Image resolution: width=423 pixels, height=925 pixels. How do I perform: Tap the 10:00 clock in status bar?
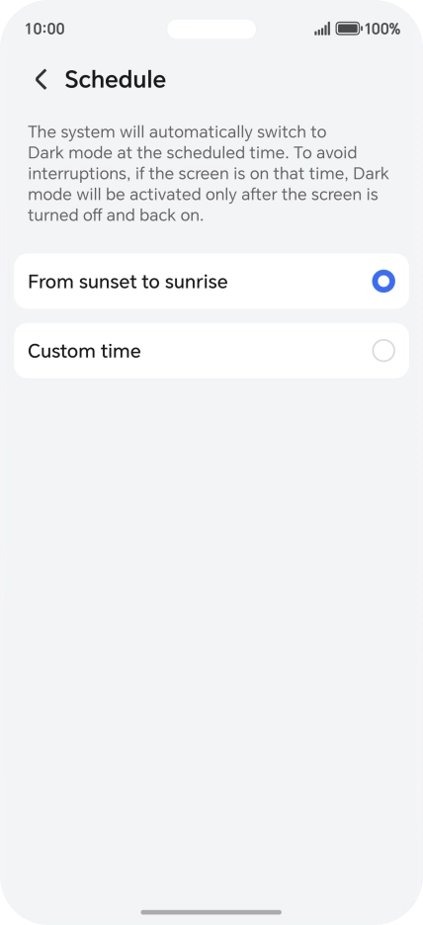(44, 29)
